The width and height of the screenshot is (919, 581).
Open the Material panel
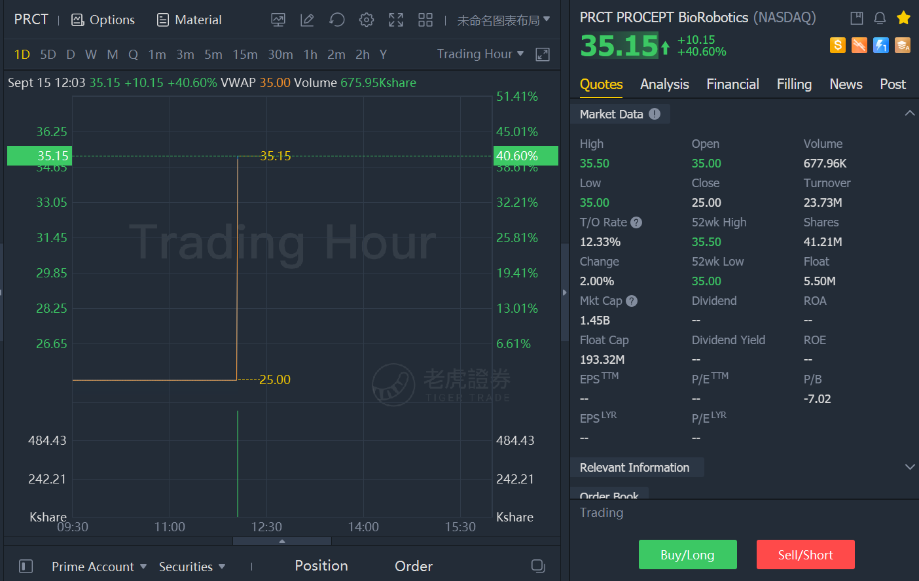point(189,20)
